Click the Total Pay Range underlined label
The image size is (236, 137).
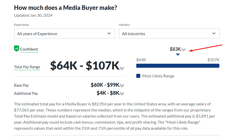tap(27, 67)
